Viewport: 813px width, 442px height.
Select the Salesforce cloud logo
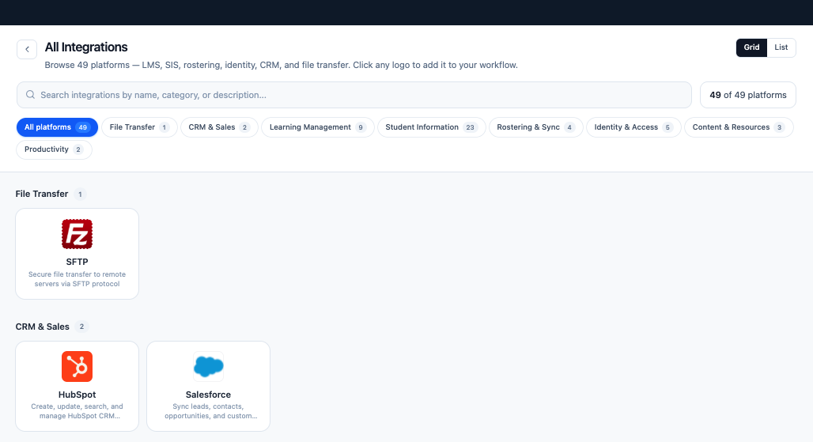[x=209, y=366]
